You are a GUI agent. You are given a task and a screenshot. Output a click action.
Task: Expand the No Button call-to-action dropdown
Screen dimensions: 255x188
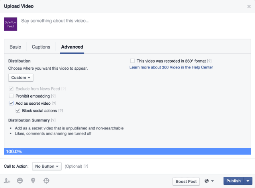pos(47,166)
